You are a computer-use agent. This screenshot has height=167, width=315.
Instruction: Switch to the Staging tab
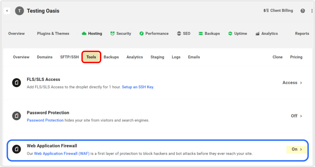coord(157,57)
